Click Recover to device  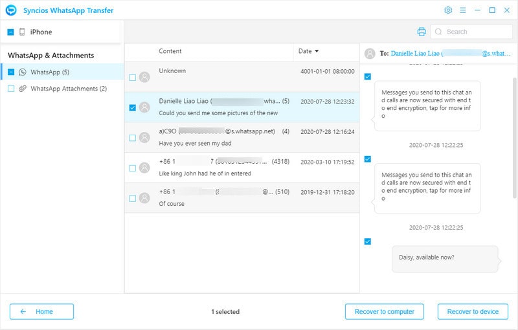click(x=473, y=311)
